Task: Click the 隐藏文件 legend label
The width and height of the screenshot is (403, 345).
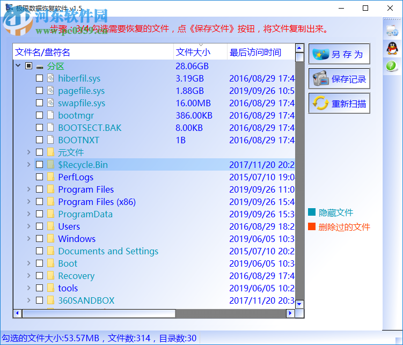Action: 336,212
